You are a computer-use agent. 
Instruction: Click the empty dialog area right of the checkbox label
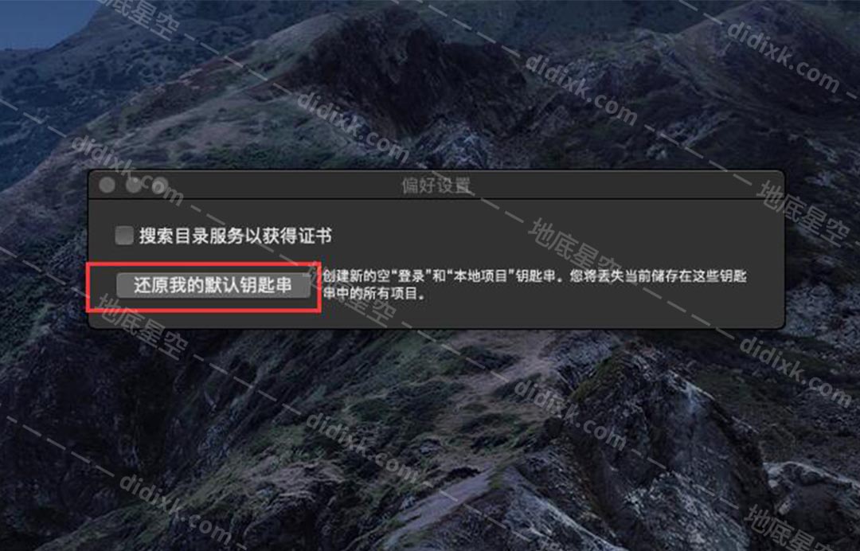(549, 236)
